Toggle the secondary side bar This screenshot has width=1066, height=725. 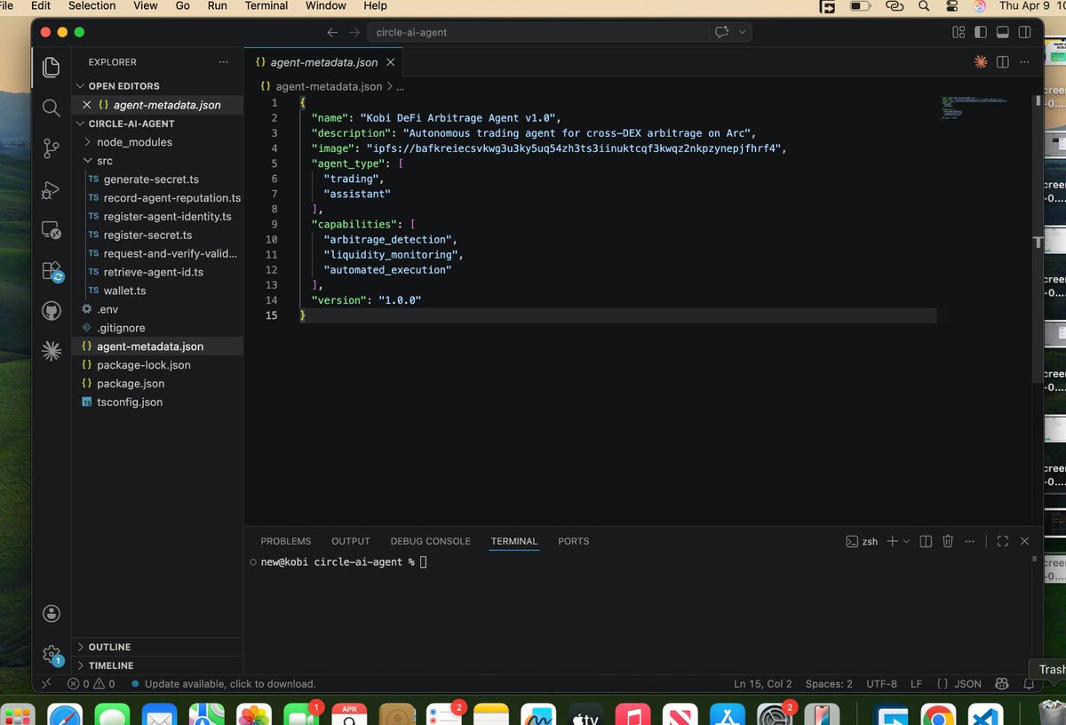pyautogui.click(x=1025, y=32)
